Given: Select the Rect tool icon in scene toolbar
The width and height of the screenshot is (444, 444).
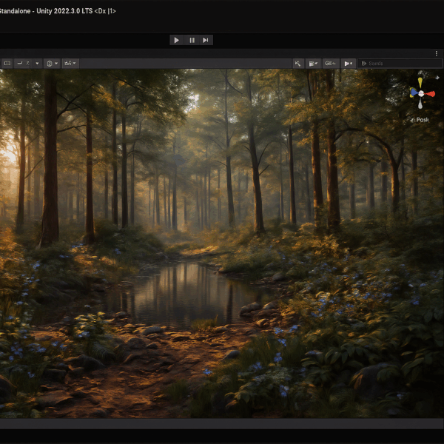Looking at the screenshot, I should [7, 63].
